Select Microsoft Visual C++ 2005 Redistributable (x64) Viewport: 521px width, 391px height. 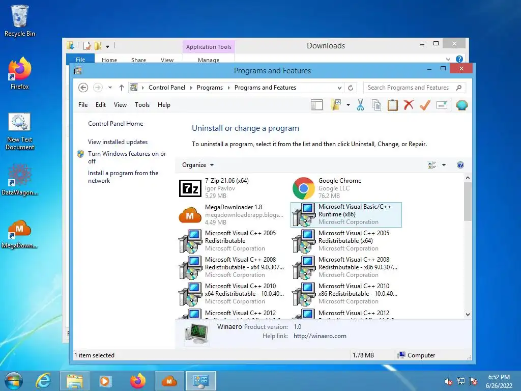[x=346, y=241]
